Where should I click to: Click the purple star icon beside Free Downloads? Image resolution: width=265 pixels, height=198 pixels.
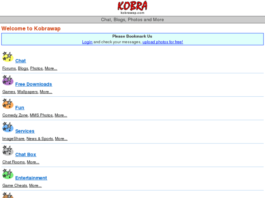pos(8,80)
